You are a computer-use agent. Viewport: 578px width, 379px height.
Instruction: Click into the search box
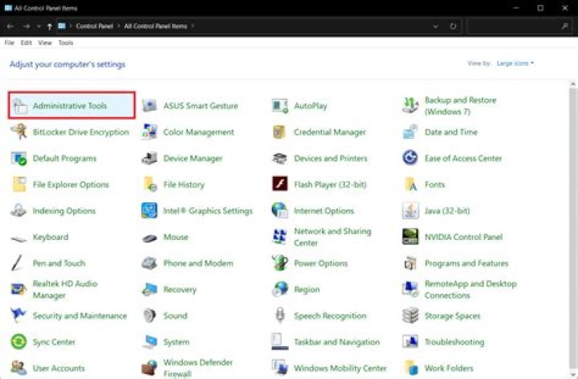click(519, 26)
